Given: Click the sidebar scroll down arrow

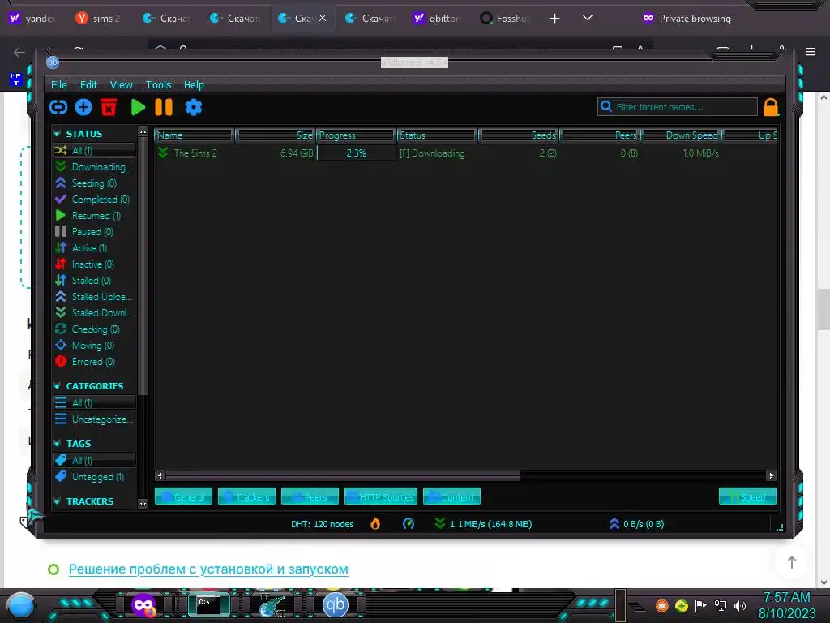Looking at the screenshot, I should [x=143, y=504].
